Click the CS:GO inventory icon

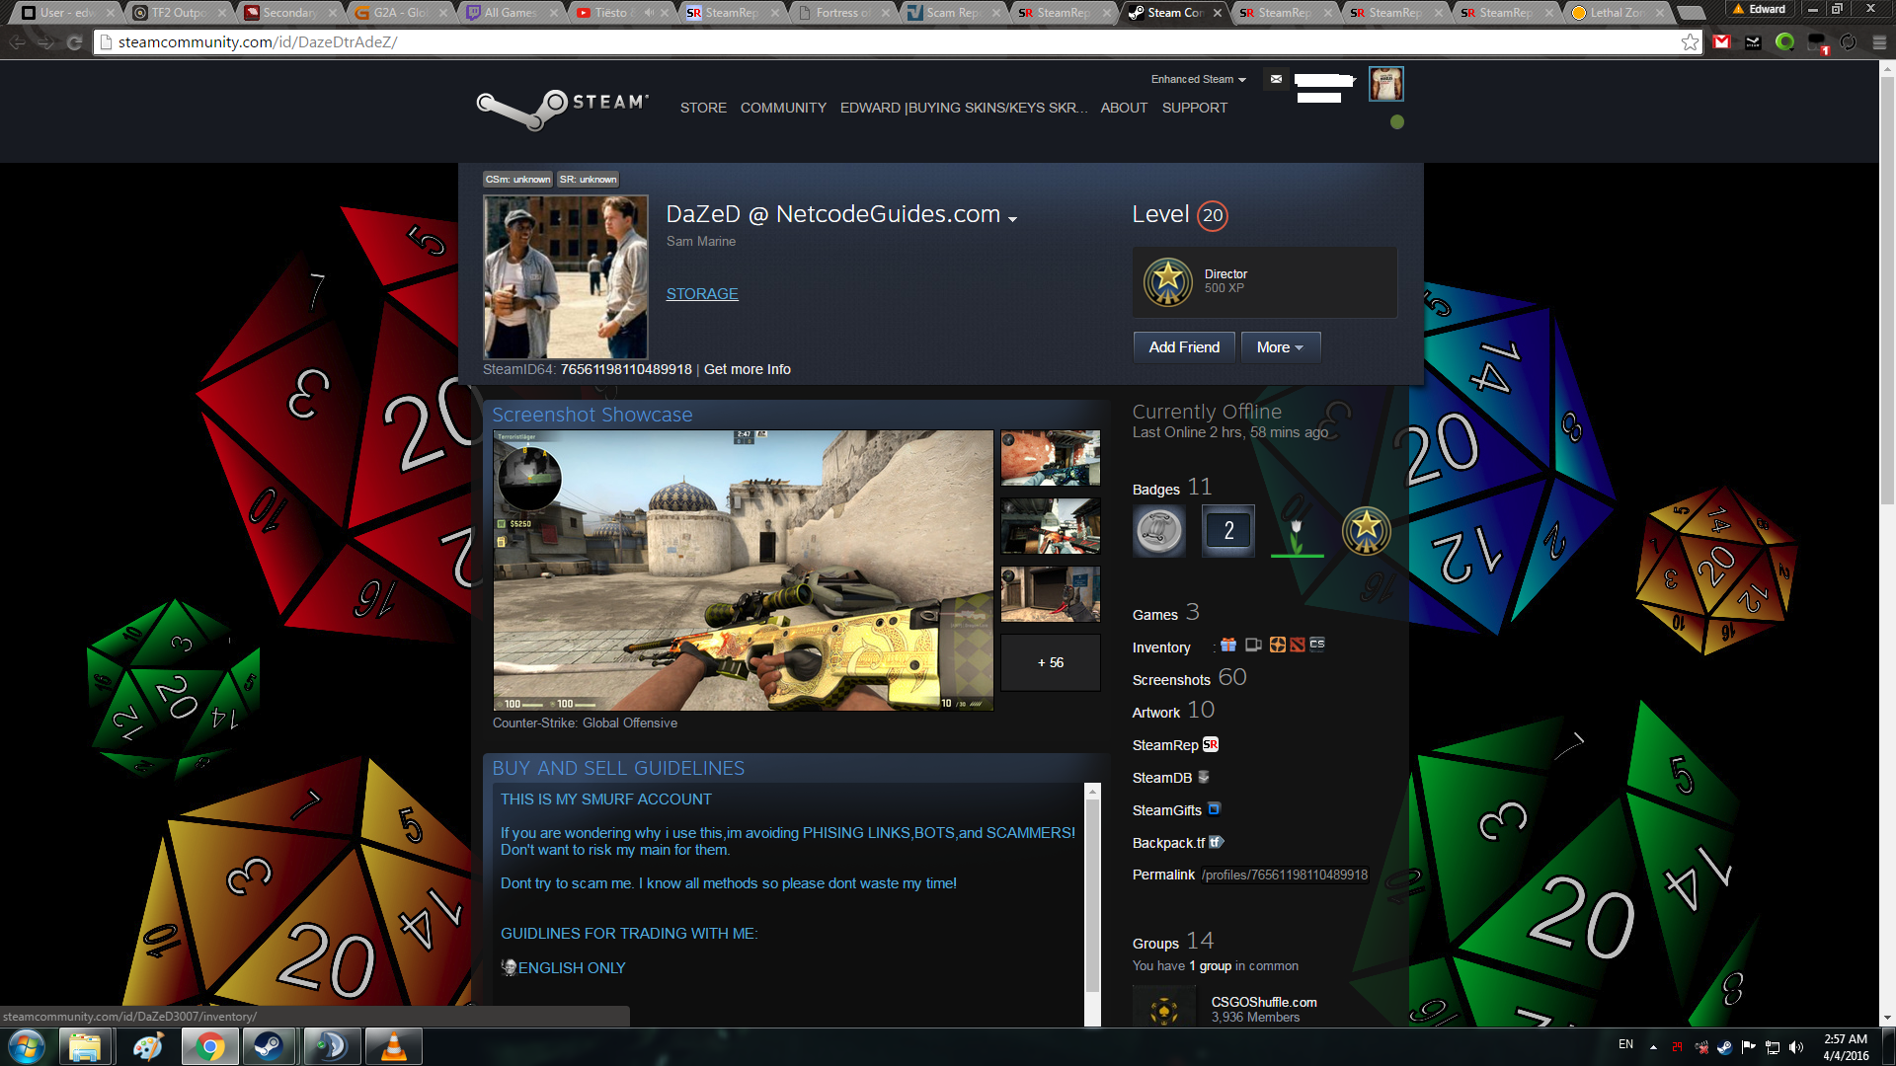[x=1317, y=645]
